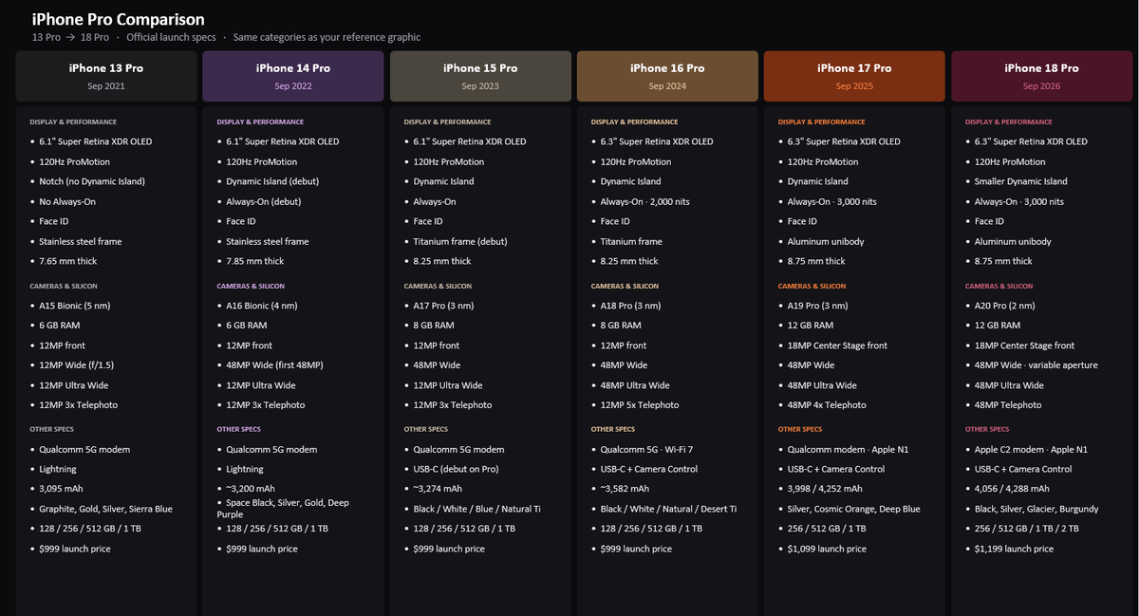Select the iPhone 13 Pro header card
1139x616 pixels.
coord(106,76)
